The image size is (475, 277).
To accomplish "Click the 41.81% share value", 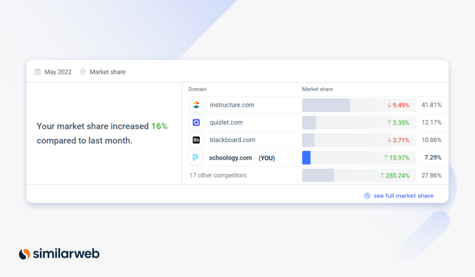I will [431, 105].
